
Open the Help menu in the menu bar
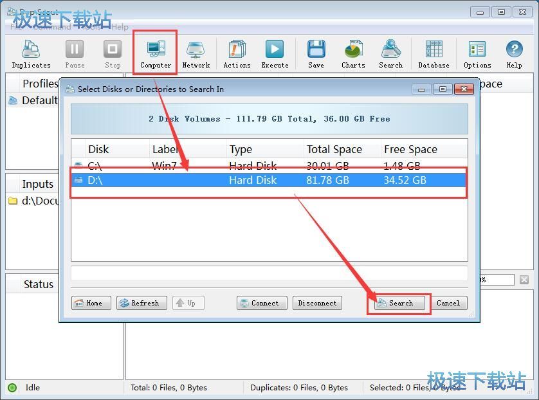[120, 27]
